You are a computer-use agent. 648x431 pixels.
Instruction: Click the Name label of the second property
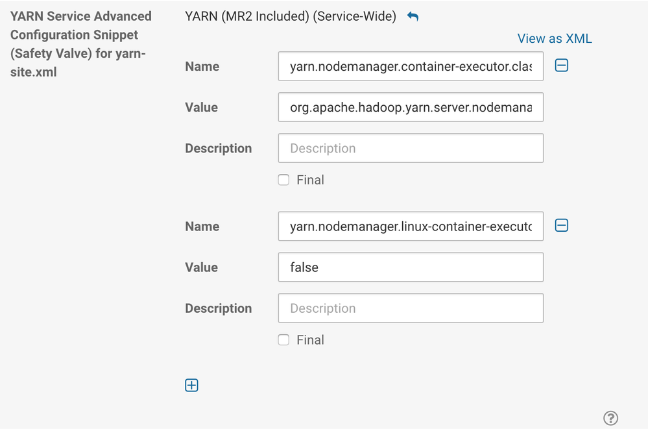coord(202,227)
